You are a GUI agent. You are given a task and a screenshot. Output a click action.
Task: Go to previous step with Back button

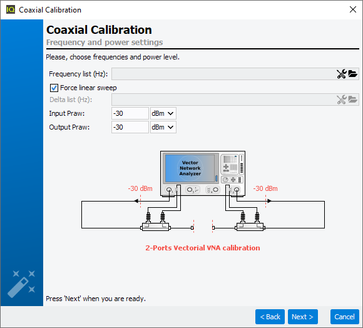click(270, 317)
